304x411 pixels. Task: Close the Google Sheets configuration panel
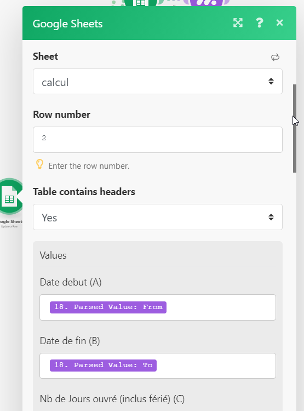280,23
